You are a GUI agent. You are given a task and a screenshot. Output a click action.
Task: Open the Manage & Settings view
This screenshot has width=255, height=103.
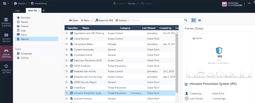(x=6, y=69)
